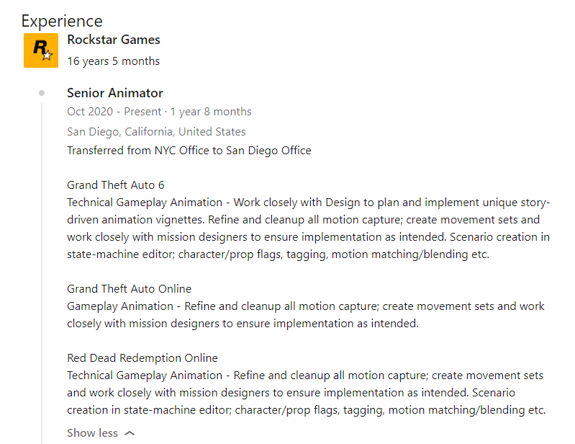The image size is (575, 444).
Task: Click the Transferred from NYC Office line
Action: 189,151
